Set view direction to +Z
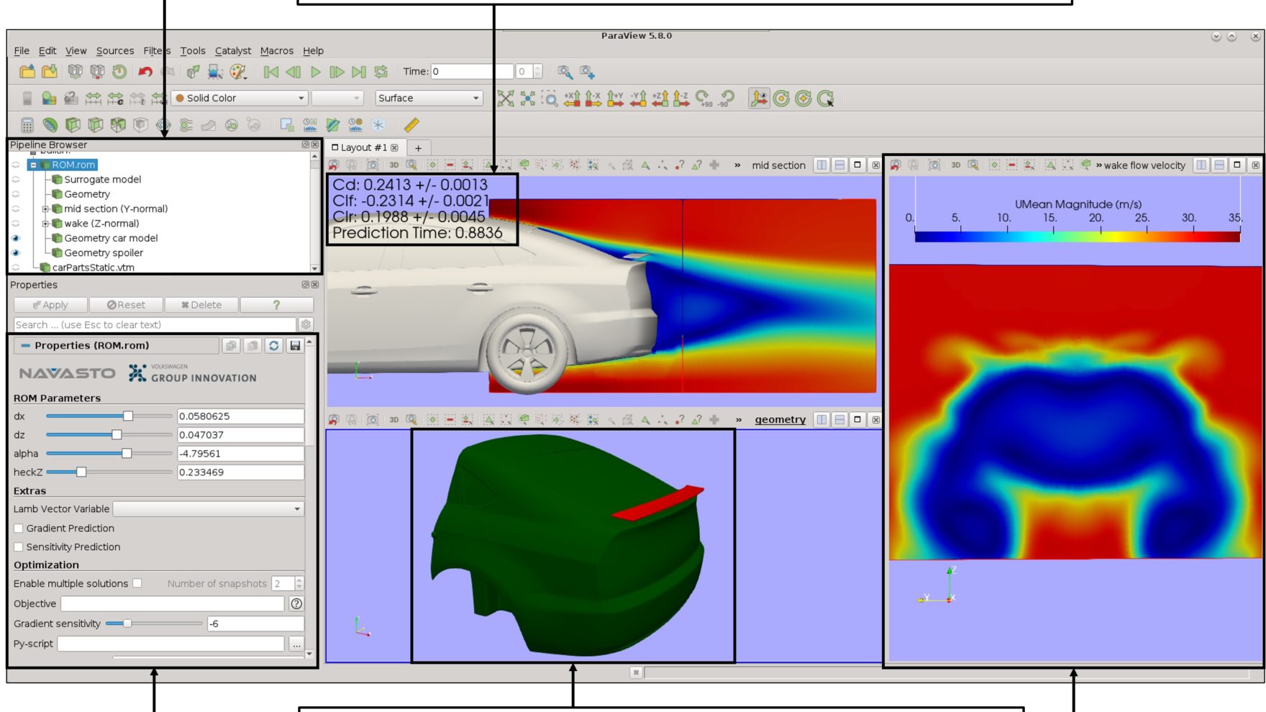 pyautogui.click(x=660, y=99)
